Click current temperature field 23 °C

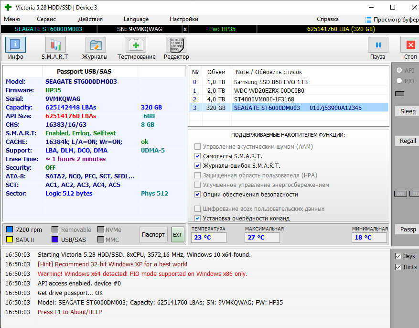209,237
